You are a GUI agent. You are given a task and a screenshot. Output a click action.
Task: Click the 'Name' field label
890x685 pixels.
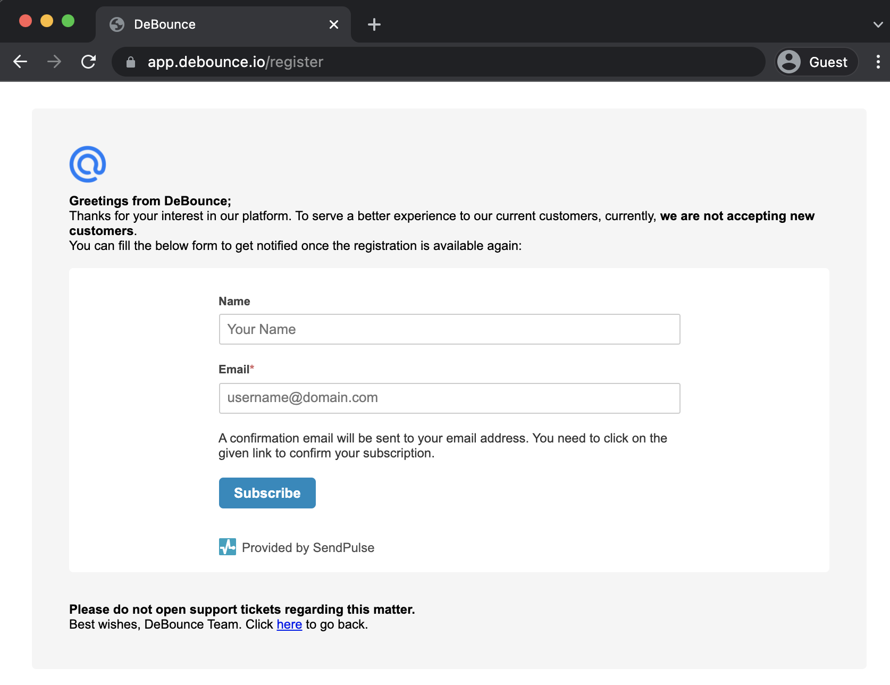click(234, 302)
